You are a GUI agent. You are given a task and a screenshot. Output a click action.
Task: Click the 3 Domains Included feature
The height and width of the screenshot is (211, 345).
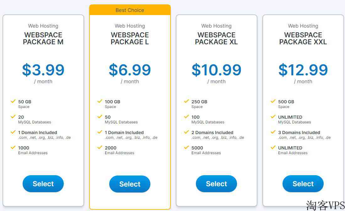[304, 135]
